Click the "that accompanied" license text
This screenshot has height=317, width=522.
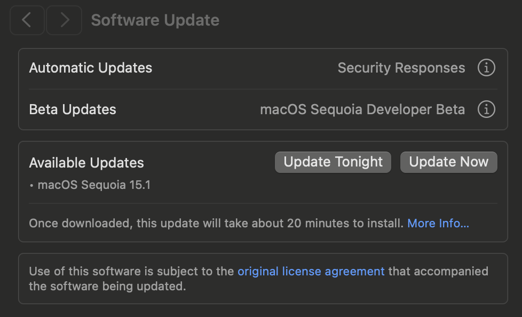tap(438, 271)
